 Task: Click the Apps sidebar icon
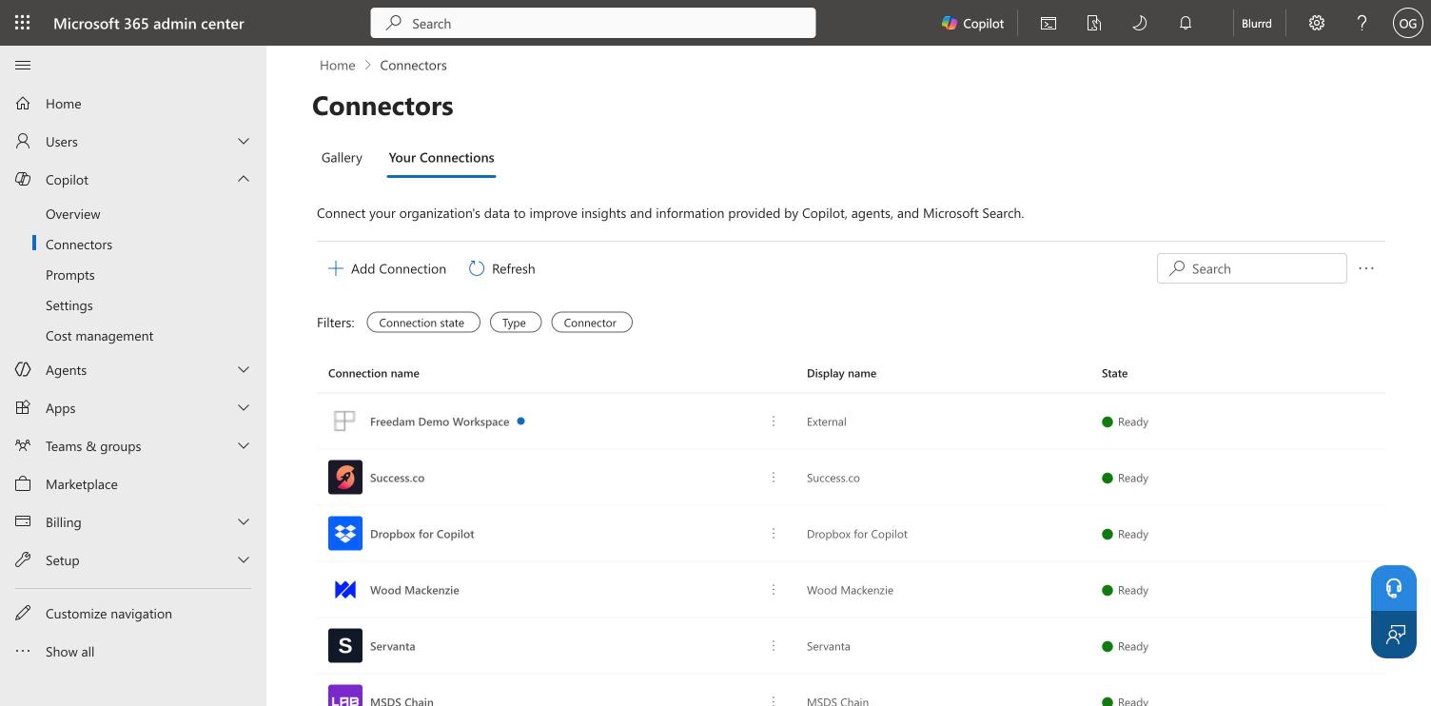pyautogui.click(x=23, y=407)
